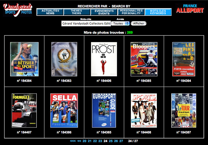Image resolution: width=208 pixels, height=145 pixels.
Task: Click photo number n° 184384
Action: pyautogui.click(x=24, y=81)
